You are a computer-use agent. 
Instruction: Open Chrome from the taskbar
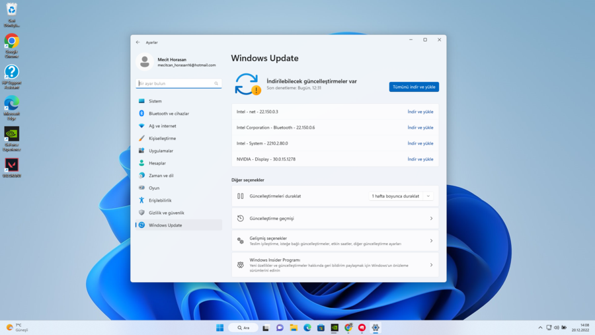pos(348,328)
